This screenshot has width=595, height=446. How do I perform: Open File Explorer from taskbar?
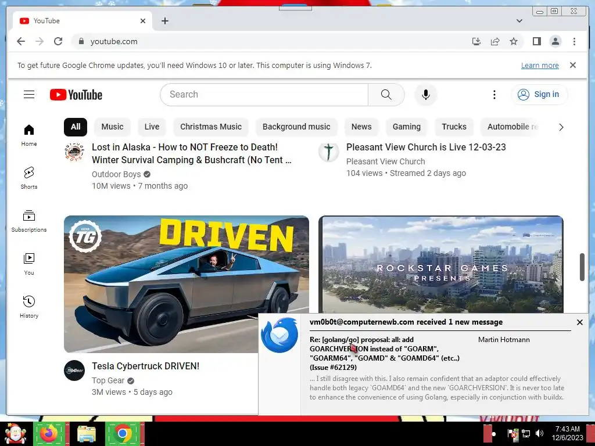(x=87, y=434)
